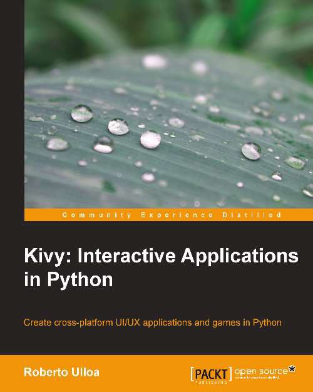
Task: Click the 'Create cross-platform UI/UX' subtitle
Action: pos(82,322)
